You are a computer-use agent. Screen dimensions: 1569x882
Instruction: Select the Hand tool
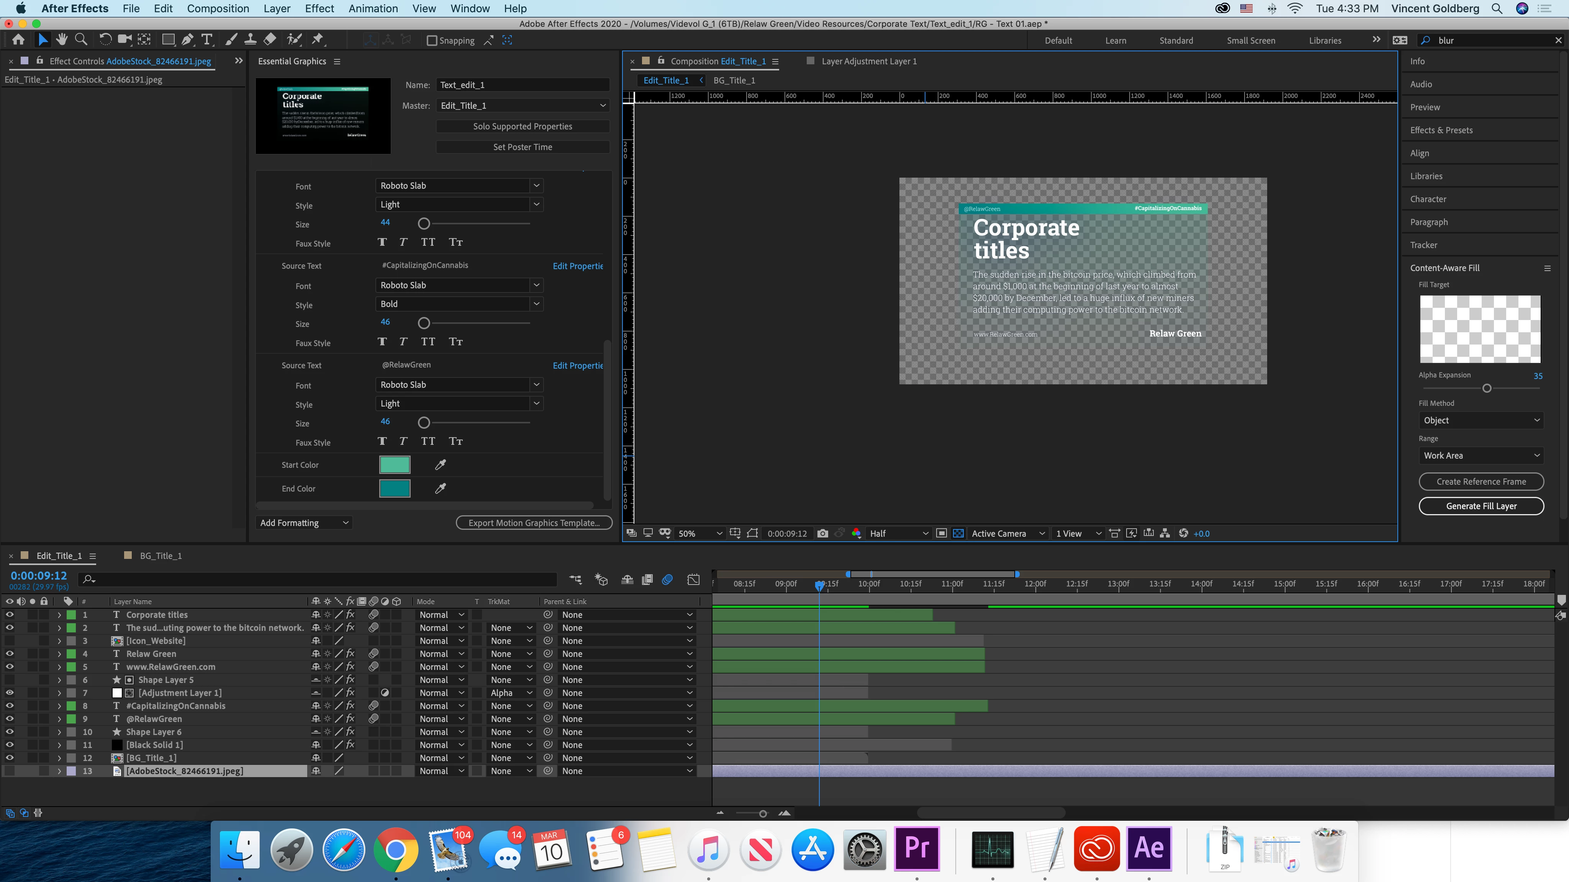(x=62, y=40)
